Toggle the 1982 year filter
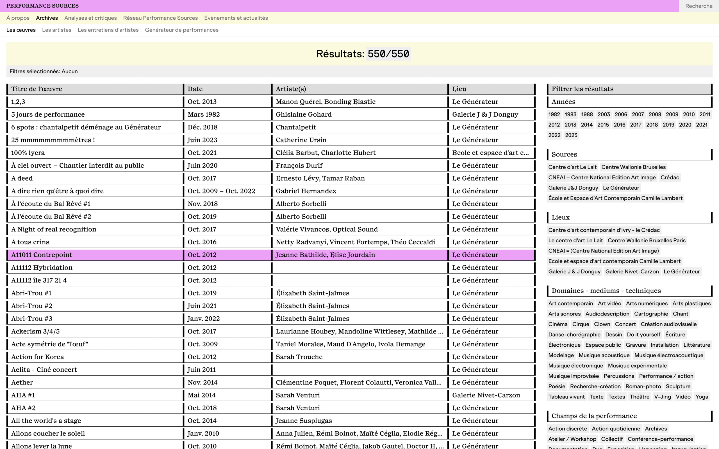Screen dimensions: 719x449 554,114
